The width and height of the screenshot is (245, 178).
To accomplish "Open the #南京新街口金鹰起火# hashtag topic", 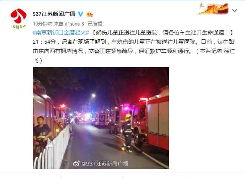I will point(61,33).
